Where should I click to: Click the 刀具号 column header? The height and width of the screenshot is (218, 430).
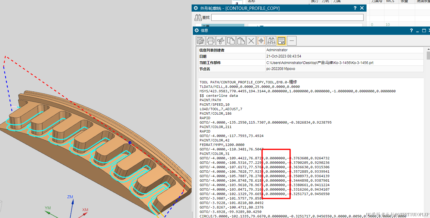(376, 1)
